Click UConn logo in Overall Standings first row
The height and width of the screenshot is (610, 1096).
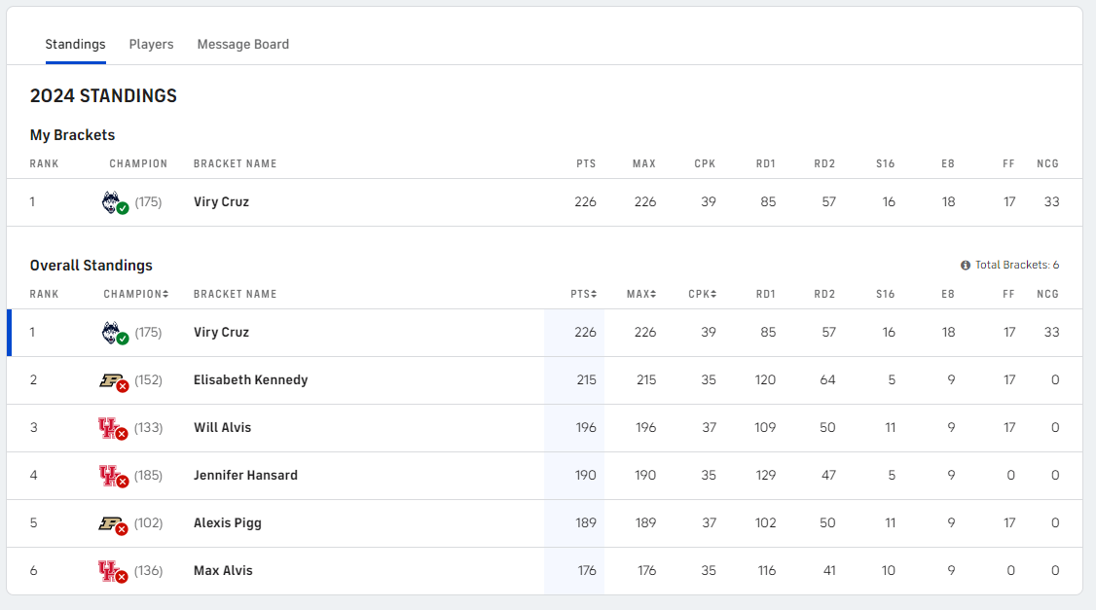(x=112, y=333)
